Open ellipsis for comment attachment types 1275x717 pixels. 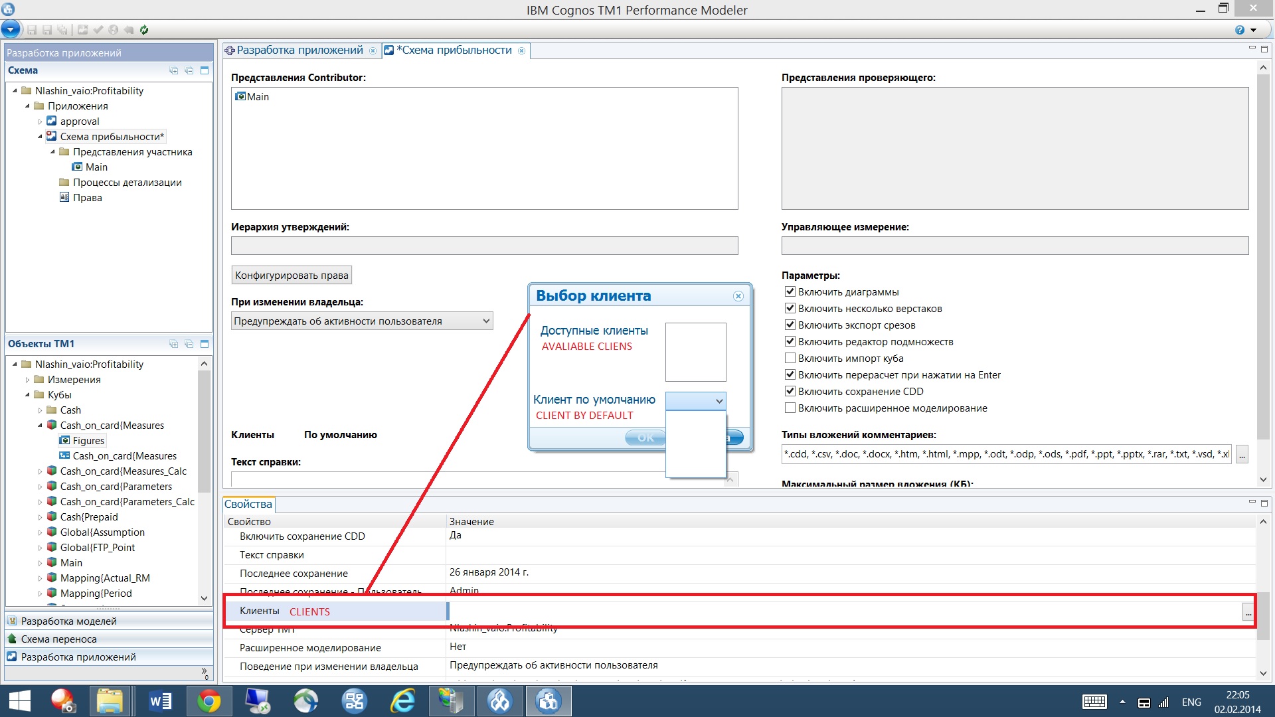[1242, 455]
